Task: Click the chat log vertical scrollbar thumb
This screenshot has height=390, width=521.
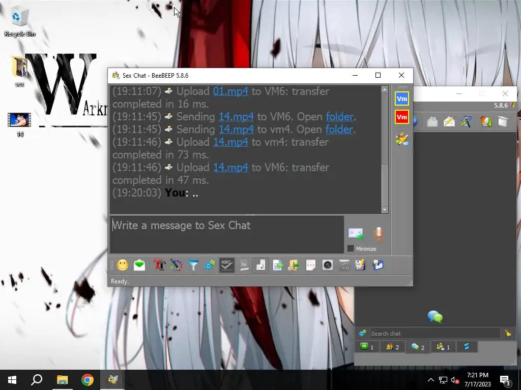Action: coord(385,185)
